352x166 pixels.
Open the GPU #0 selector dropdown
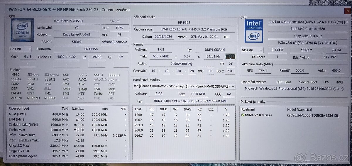click(252, 50)
